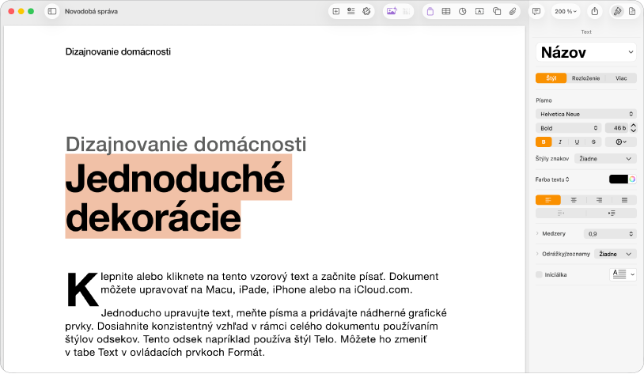Switch to the Viac tab
Viewport: 644px width, 374px height.
pyautogui.click(x=621, y=78)
